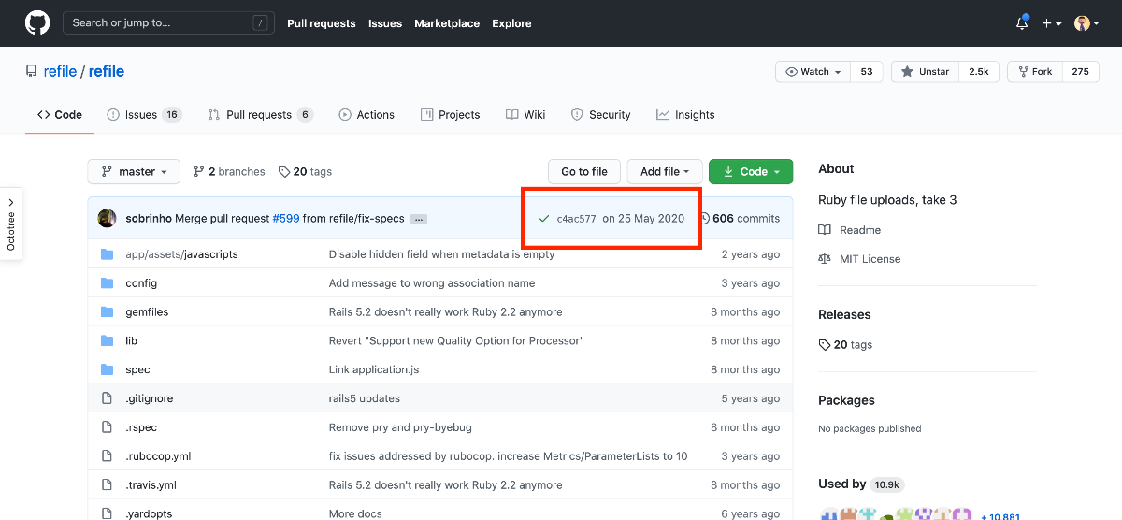Open the refile repository name link

pos(107,71)
